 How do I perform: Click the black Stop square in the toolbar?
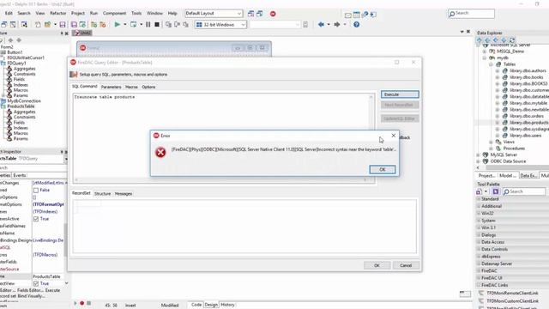tap(157, 25)
